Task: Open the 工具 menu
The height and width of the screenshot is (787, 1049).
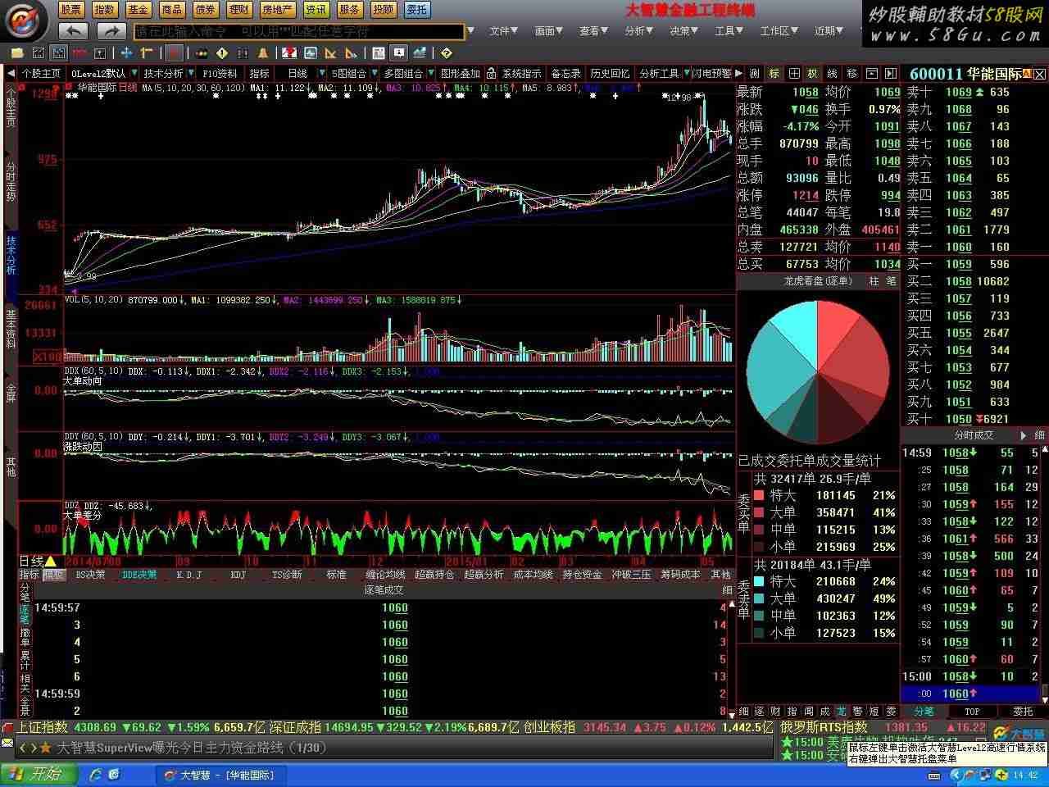Action: 729,31
